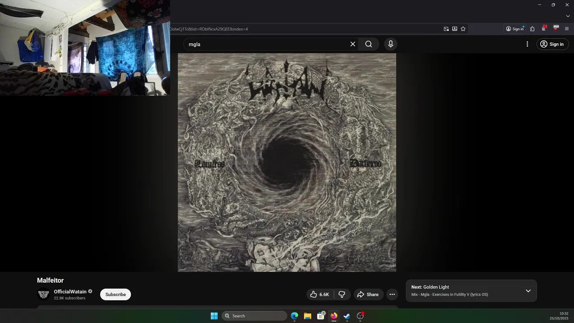
Task: Bookmark this page with the star icon
Action: 463,29
